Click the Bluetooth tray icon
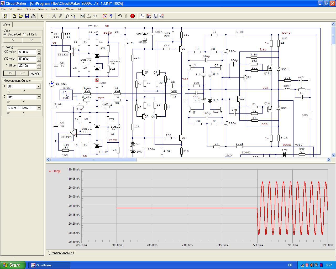Image resolution: width=336 pixels, height=269 pixels. (321, 265)
